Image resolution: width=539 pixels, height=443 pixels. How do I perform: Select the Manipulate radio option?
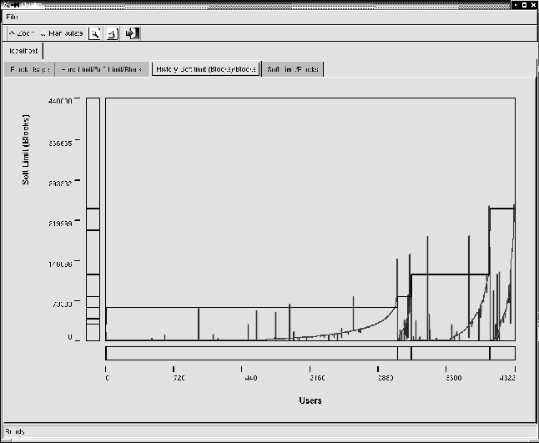click(61, 33)
